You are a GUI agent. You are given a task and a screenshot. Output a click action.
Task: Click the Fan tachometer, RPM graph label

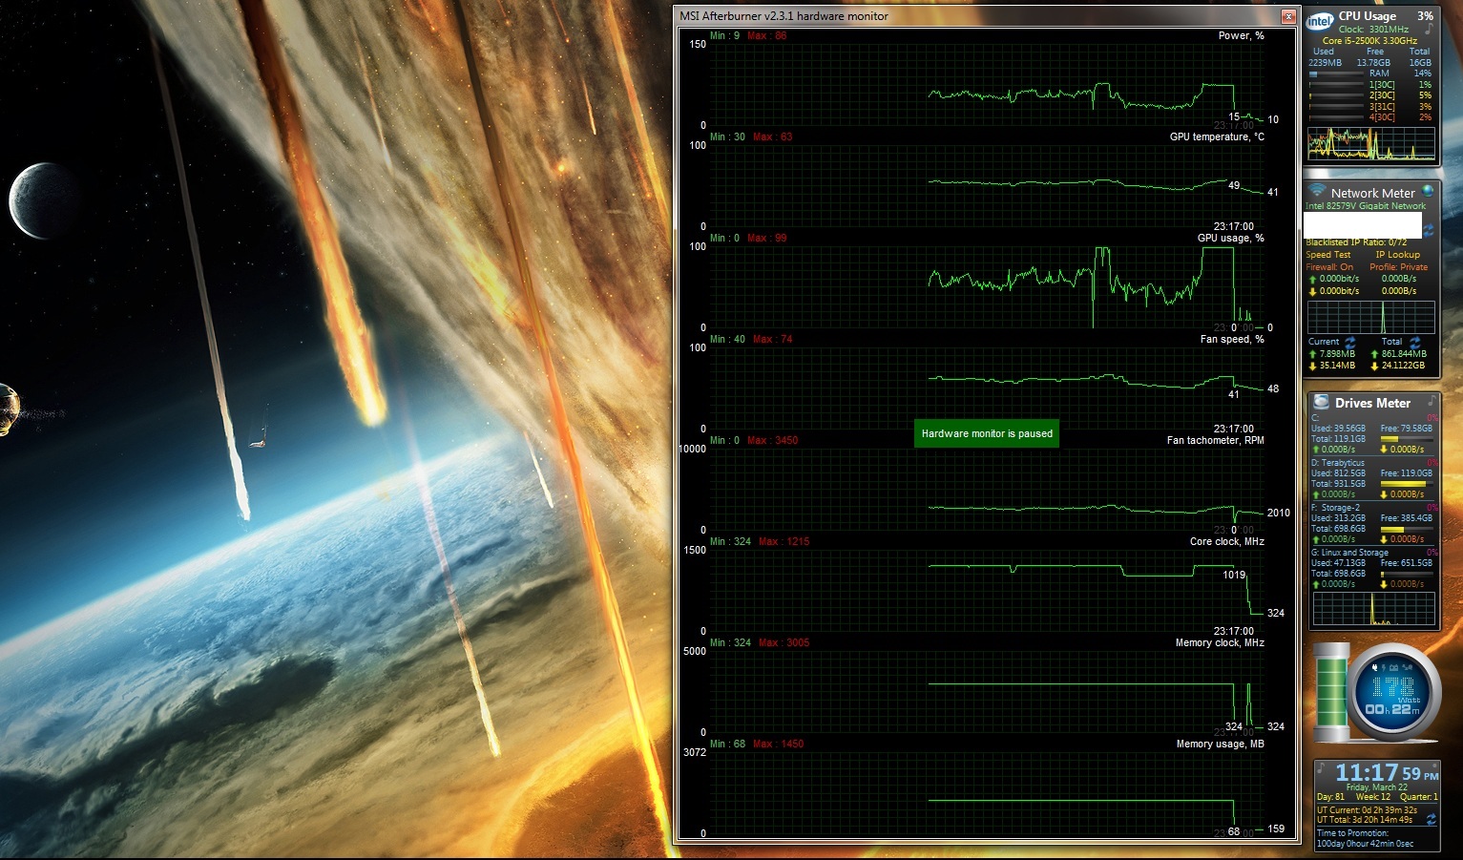pyautogui.click(x=1215, y=441)
